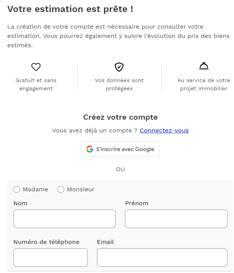Viewport: 234px width, 273px height.
Task: Click the Créez votre compte heading
Action: point(120,117)
